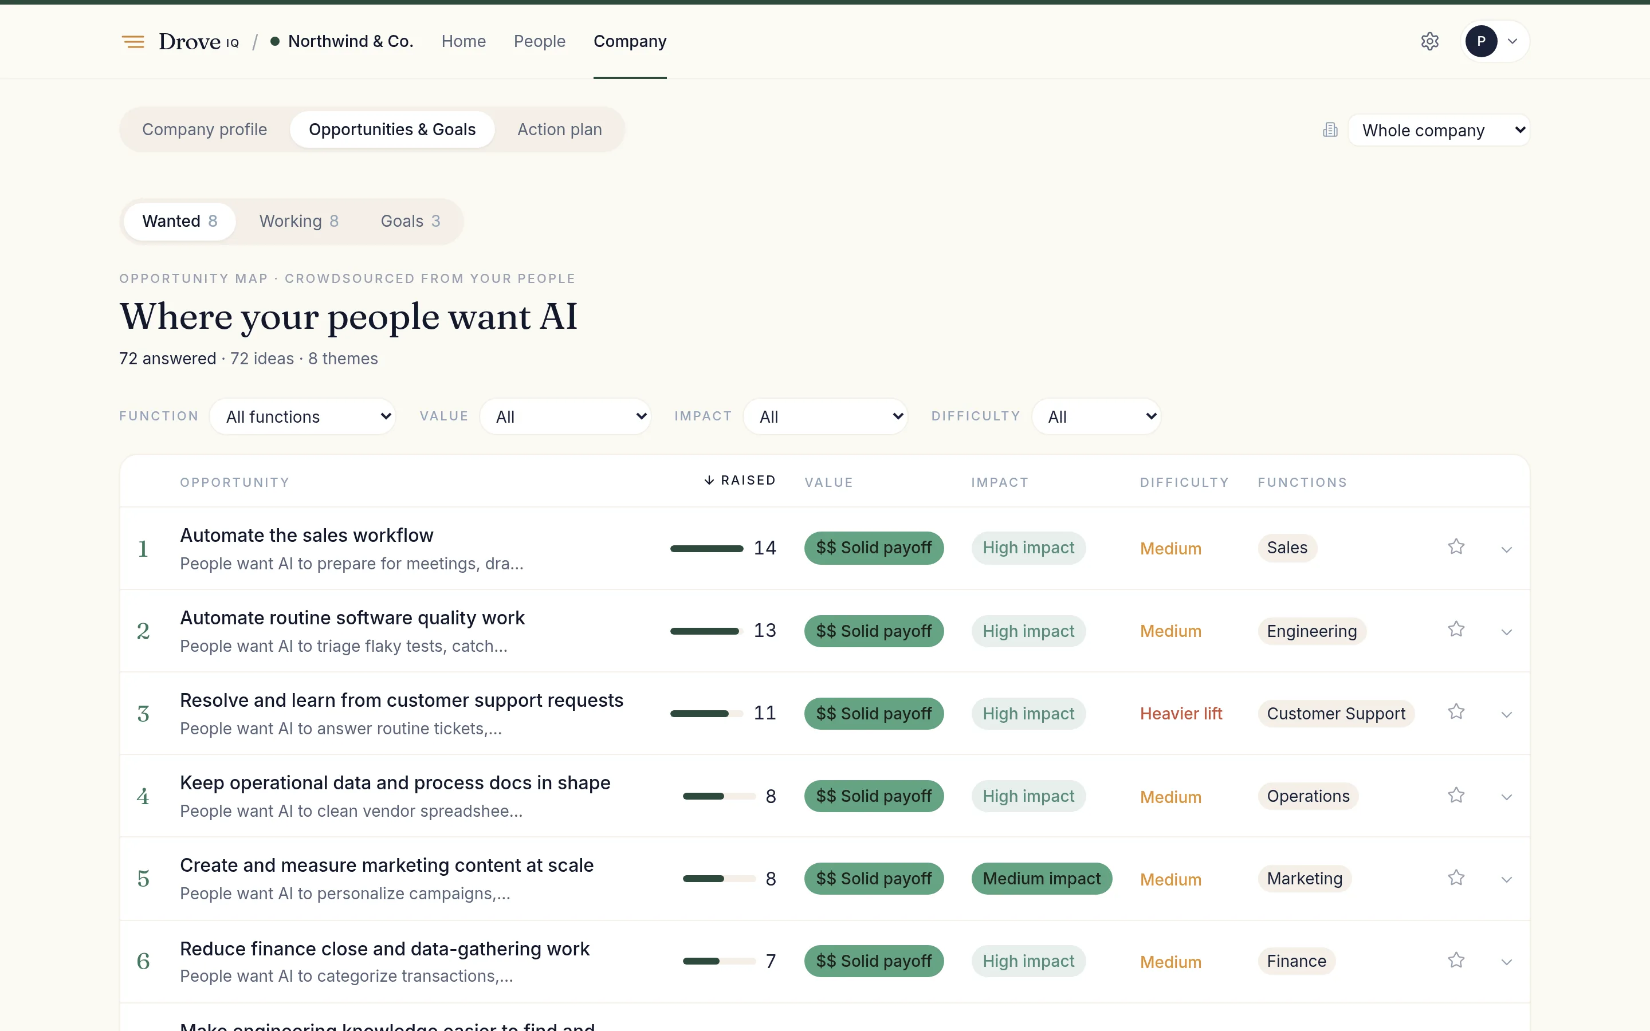Star the Reduce finance close row
The height and width of the screenshot is (1031, 1650).
point(1456,960)
